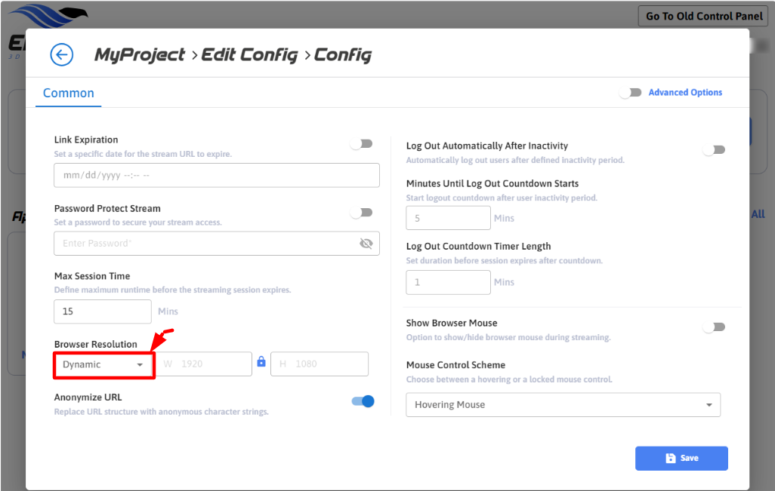The image size is (775, 491).
Task: Click the Link Expiration date field
Action: pos(216,175)
